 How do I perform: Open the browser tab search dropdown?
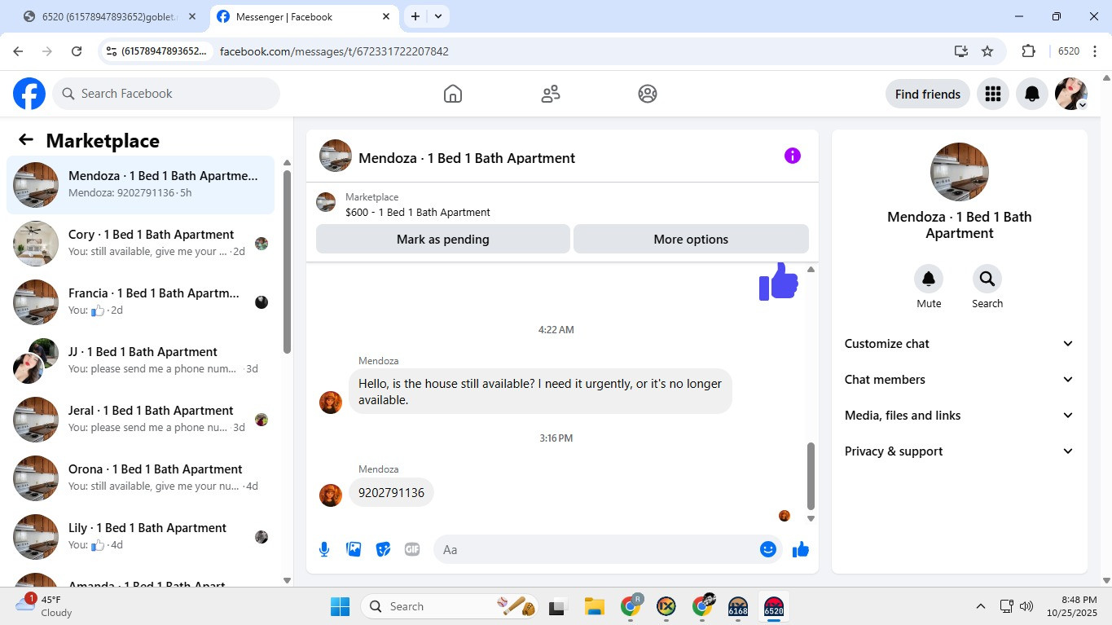(x=438, y=16)
